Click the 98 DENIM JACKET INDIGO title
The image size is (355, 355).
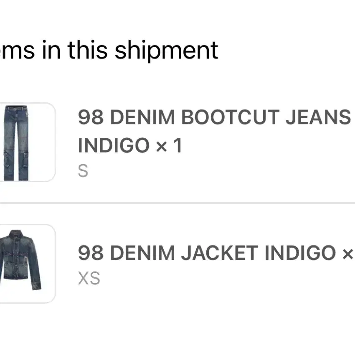[207, 253]
